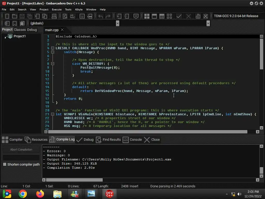This screenshot has width=265, height=199.
Task: Open the Execute menu
Action: pos(57,10)
